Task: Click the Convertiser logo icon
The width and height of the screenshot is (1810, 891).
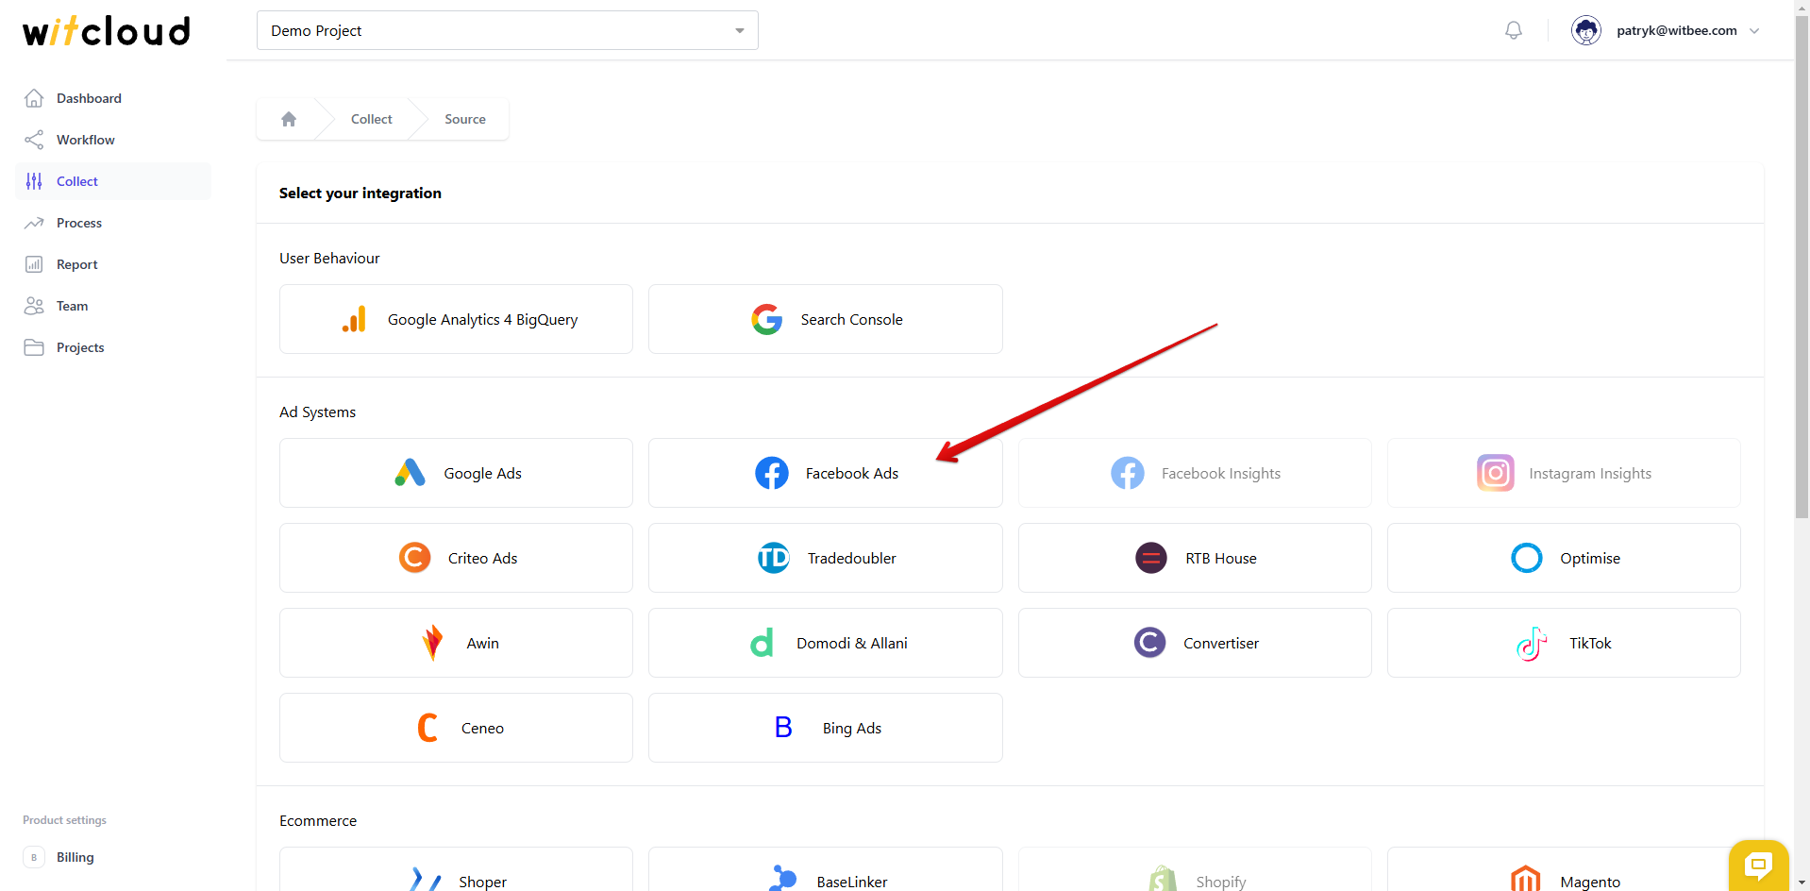Action: click(x=1149, y=643)
